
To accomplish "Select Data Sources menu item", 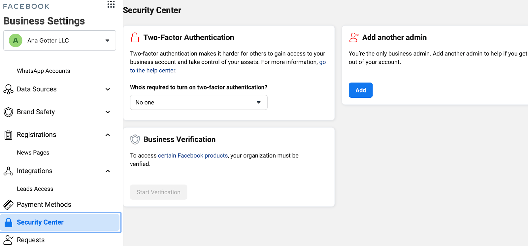I will point(37,89).
